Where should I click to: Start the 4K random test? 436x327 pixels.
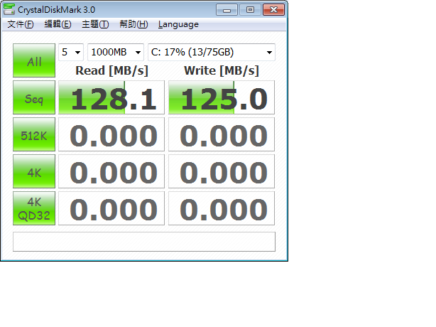(x=34, y=171)
